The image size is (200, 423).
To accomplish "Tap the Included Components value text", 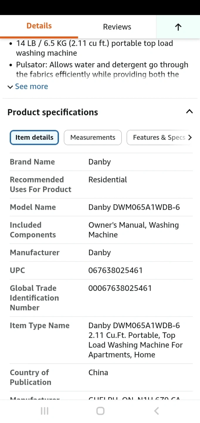I will pyautogui.click(x=133, y=230).
